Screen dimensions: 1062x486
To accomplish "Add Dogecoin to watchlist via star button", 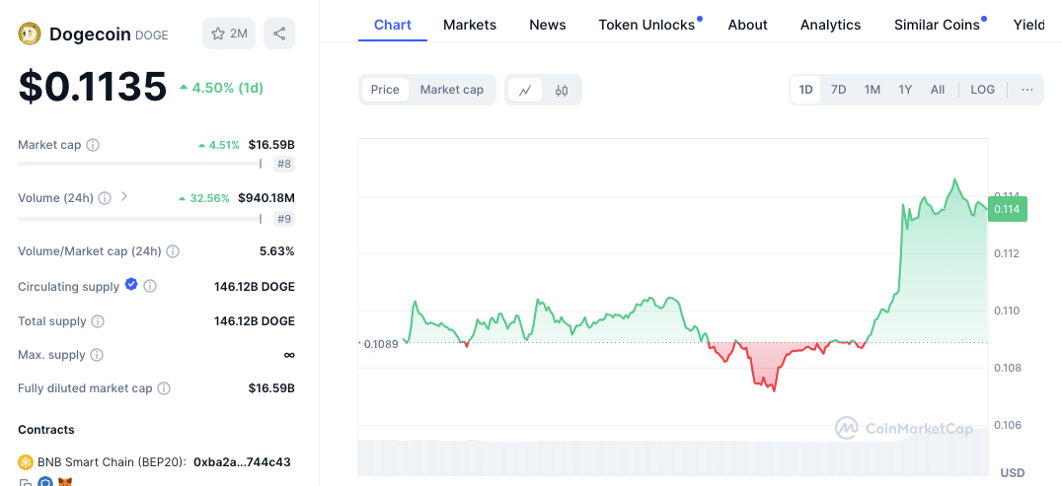I will [x=229, y=34].
